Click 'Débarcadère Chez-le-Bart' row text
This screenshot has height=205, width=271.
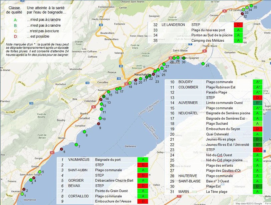pos(114,180)
